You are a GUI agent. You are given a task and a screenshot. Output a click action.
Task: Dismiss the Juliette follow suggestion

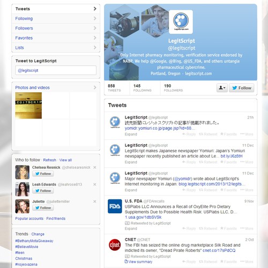point(95,202)
